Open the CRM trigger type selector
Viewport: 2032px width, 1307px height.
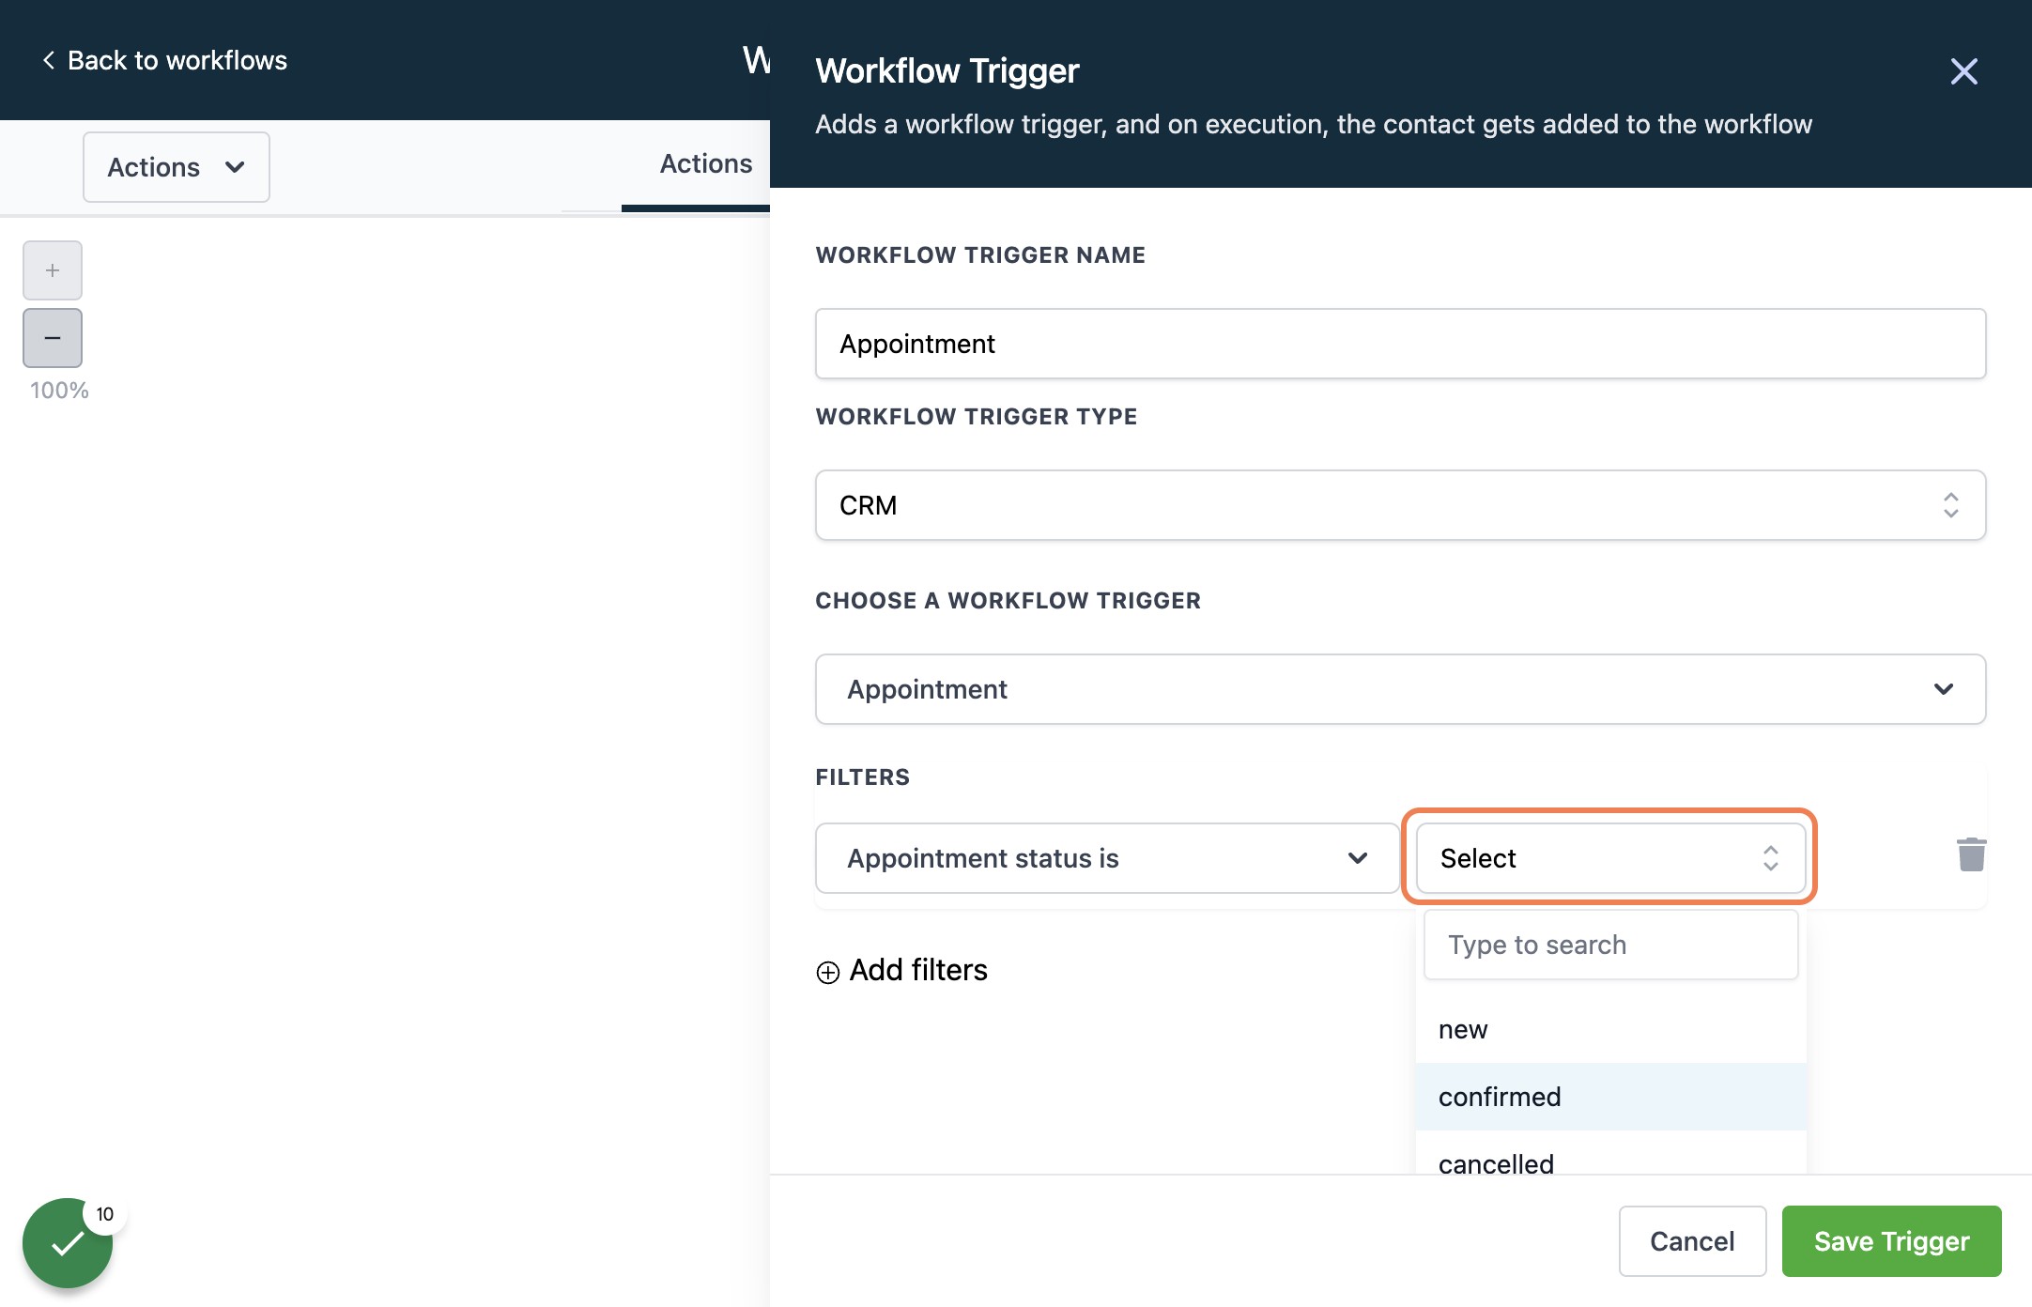point(1400,505)
